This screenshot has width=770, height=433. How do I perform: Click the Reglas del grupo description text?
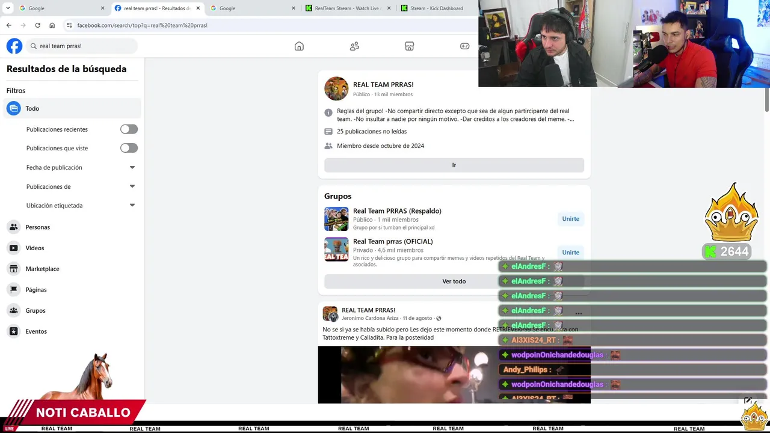pos(455,115)
